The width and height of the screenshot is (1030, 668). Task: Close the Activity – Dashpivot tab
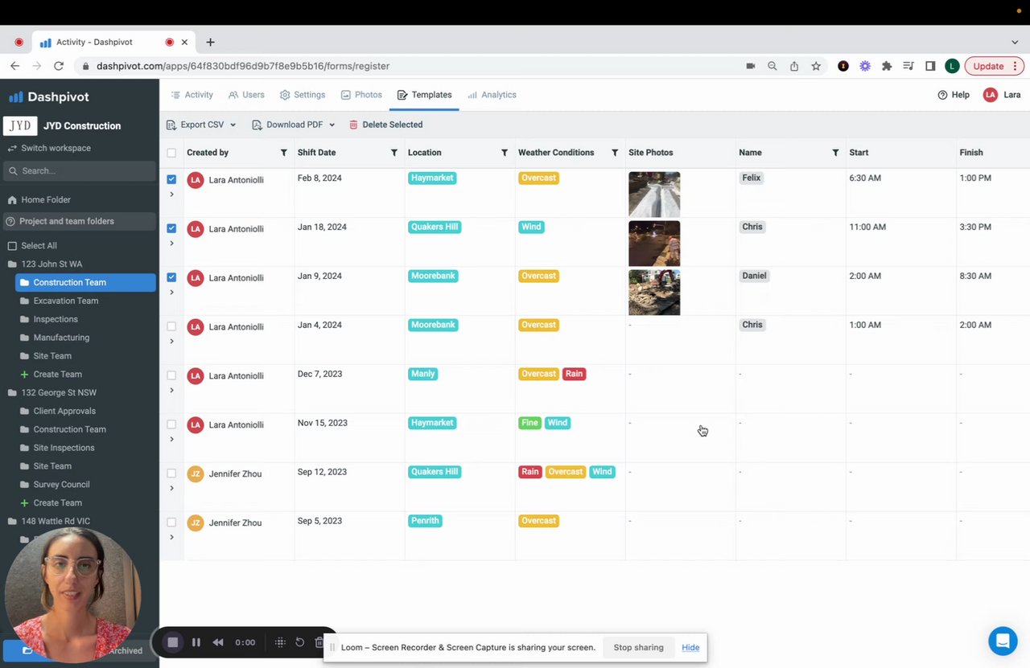(185, 42)
